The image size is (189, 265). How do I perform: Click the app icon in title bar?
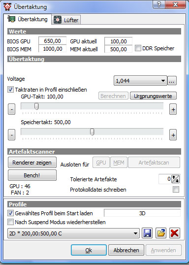(7, 7)
